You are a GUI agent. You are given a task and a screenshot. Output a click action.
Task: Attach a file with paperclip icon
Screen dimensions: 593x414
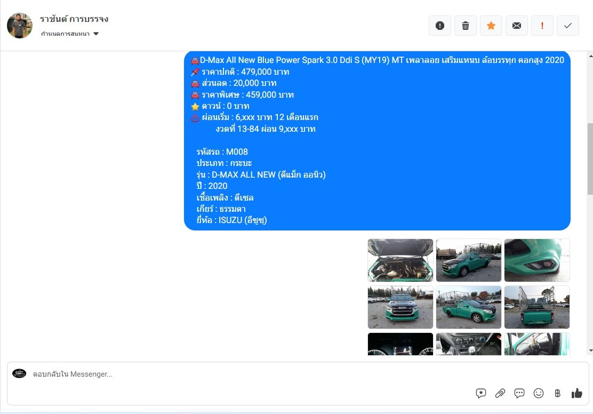[x=500, y=394]
